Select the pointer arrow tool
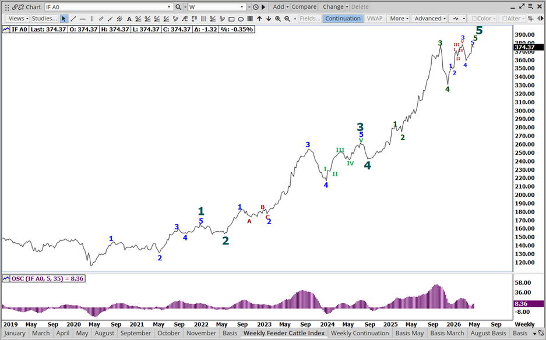The width and height of the screenshot is (546, 340). pyautogui.click(x=64, y=19)
